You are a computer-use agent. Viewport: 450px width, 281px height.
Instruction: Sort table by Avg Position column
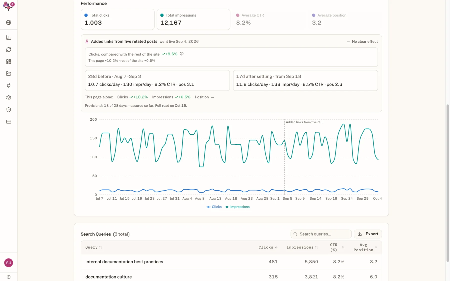[x=365, y=247]
